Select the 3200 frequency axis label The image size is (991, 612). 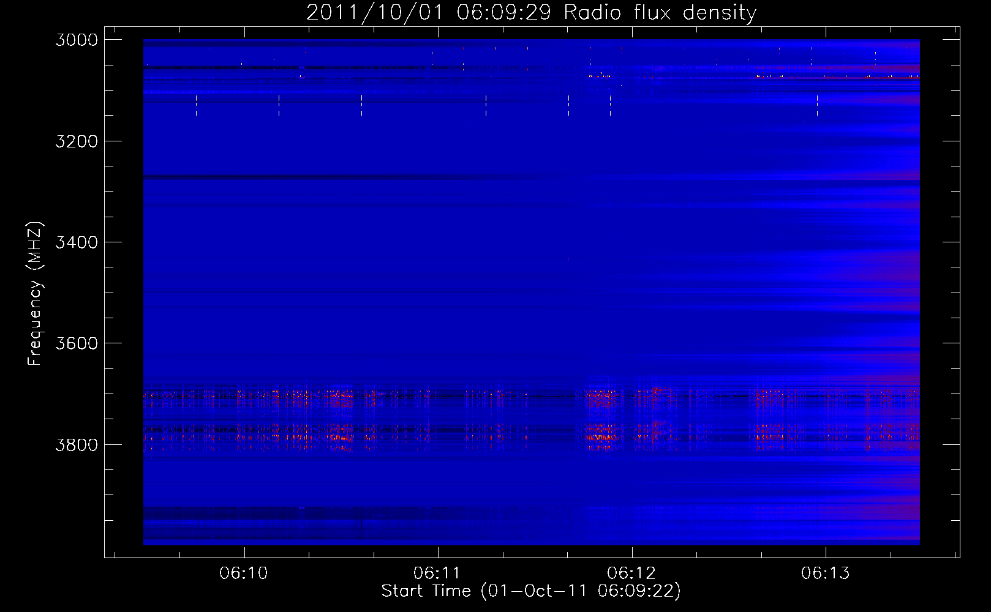click(77, 141)
